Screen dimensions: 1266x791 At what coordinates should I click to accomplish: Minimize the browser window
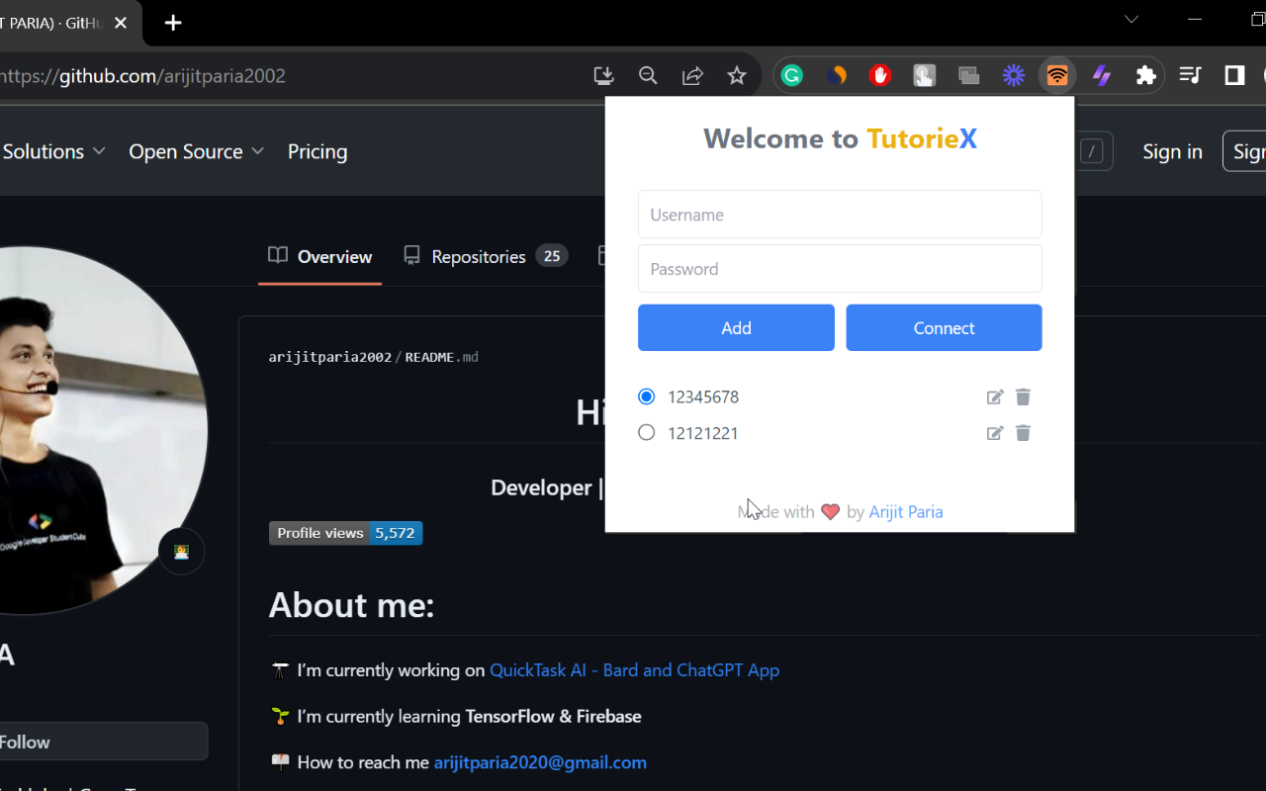click(x=1195, y=19)
